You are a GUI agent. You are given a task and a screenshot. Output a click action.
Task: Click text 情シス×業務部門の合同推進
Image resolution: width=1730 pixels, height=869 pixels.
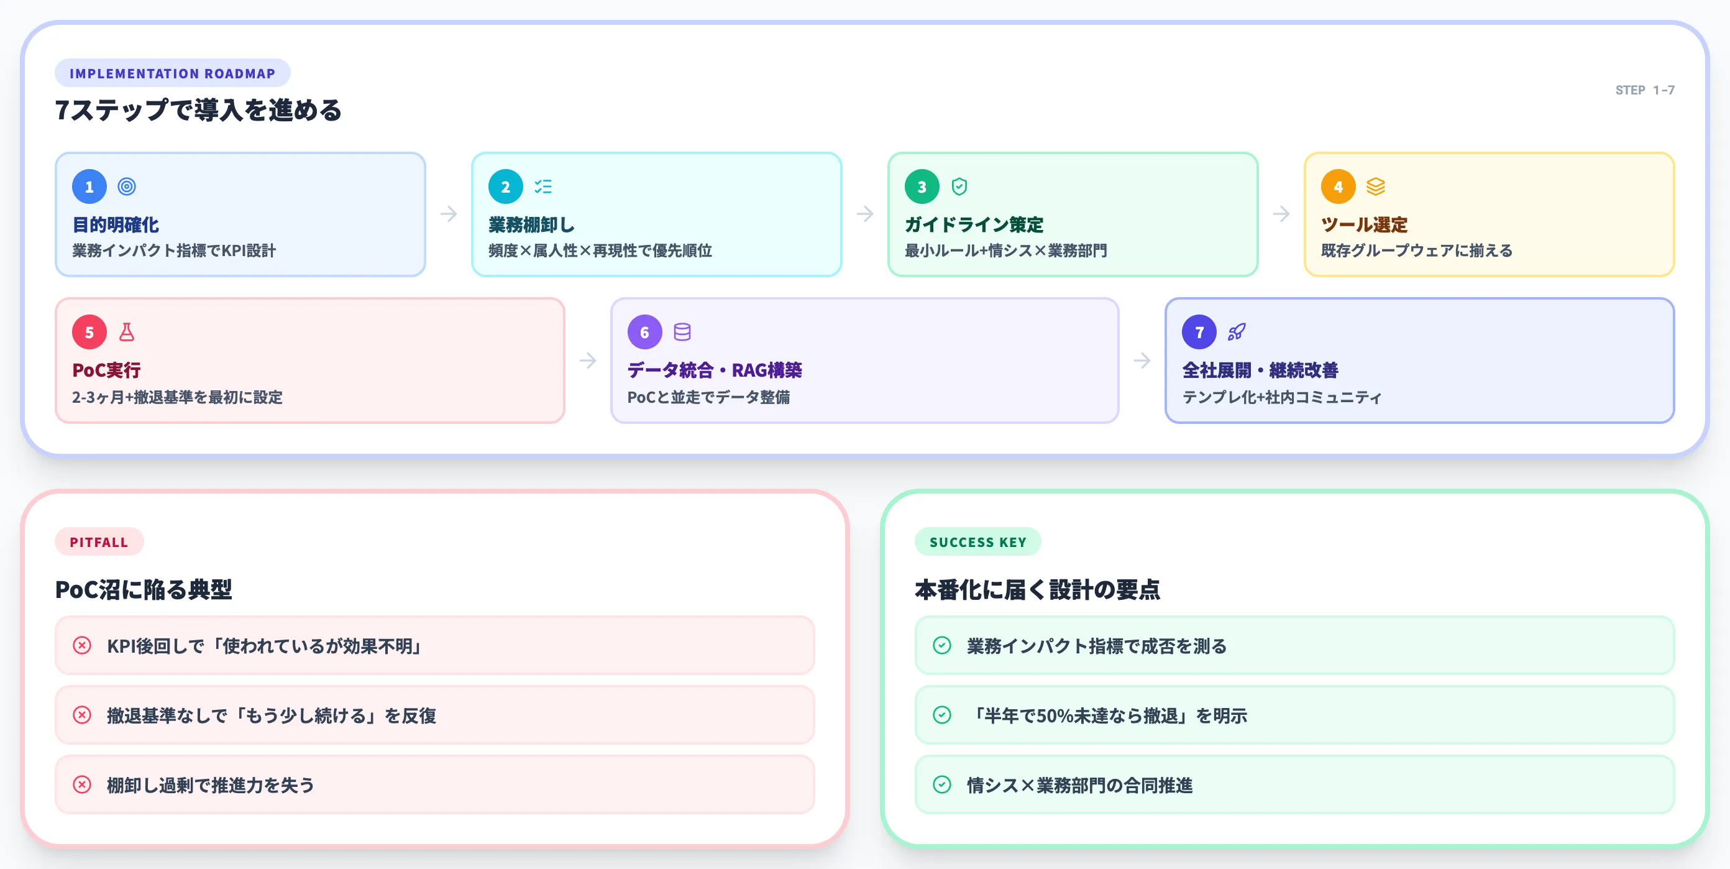pyautogui.click(x=1080, y=785)
